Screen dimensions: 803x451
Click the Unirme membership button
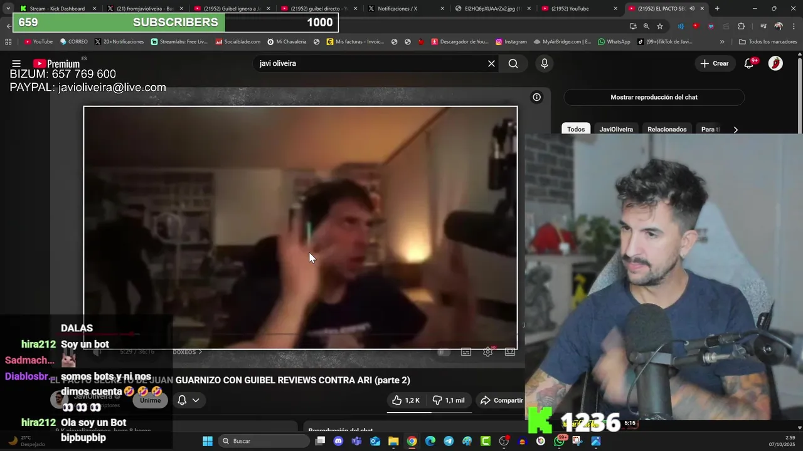tap(150, 400)
